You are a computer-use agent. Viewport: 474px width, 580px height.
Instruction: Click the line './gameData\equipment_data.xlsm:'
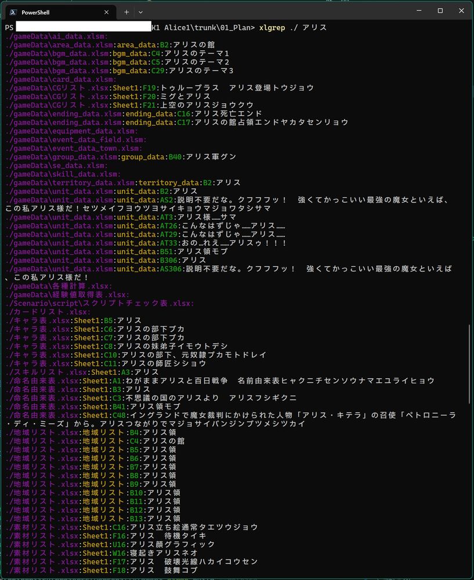click(71, 131)
